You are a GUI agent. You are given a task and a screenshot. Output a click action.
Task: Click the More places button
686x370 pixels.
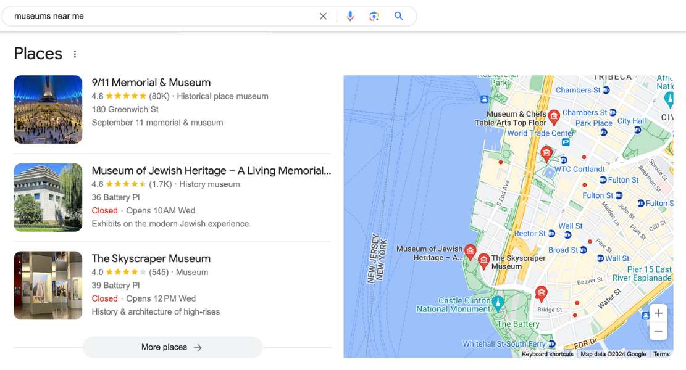(x=172, y=347)
